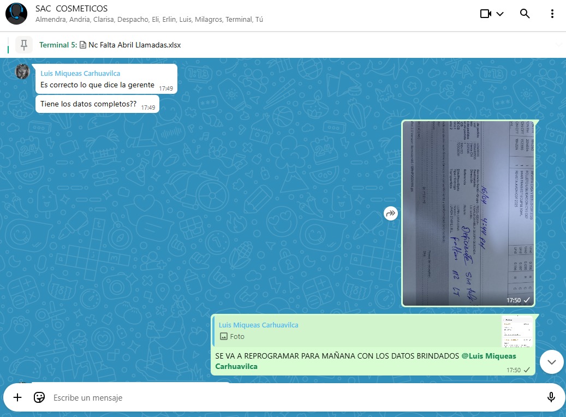Viewport: 566px width, 417px height.
Task: Start a video call in group
Action: click(486, 14)
